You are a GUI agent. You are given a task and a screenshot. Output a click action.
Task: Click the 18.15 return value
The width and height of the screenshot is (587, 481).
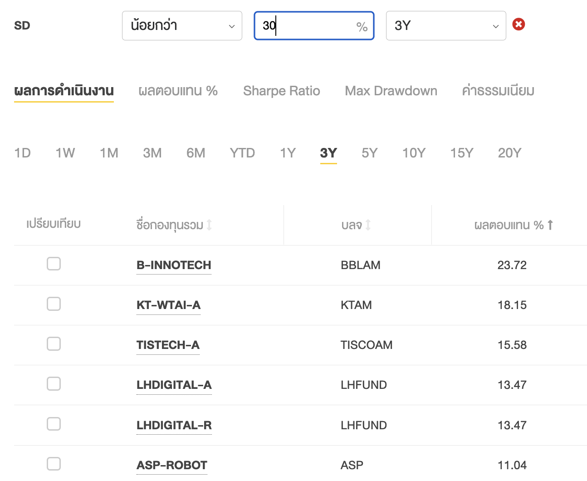coord(512,305)
